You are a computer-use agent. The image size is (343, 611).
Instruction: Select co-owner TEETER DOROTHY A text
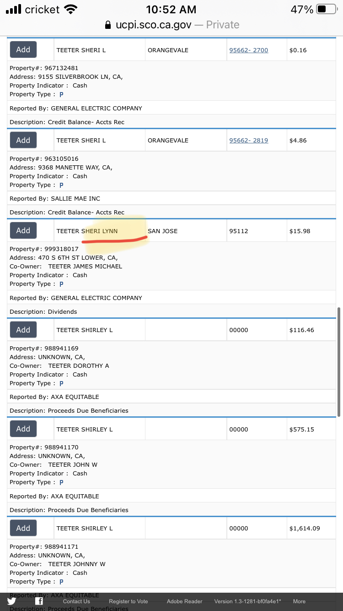79,366
